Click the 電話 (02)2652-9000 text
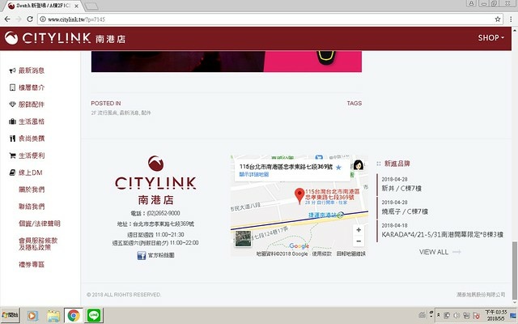This screenshot has height=324, width=518. pyautogui.click(x=155, y=213)
